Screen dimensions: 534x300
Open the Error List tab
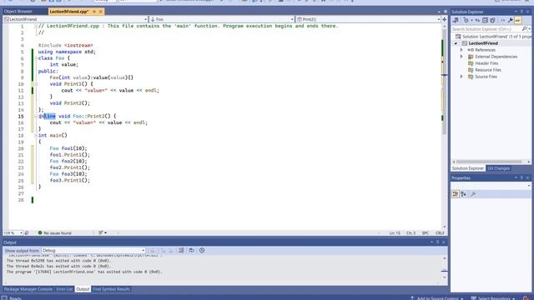click(x=64, y=289)
